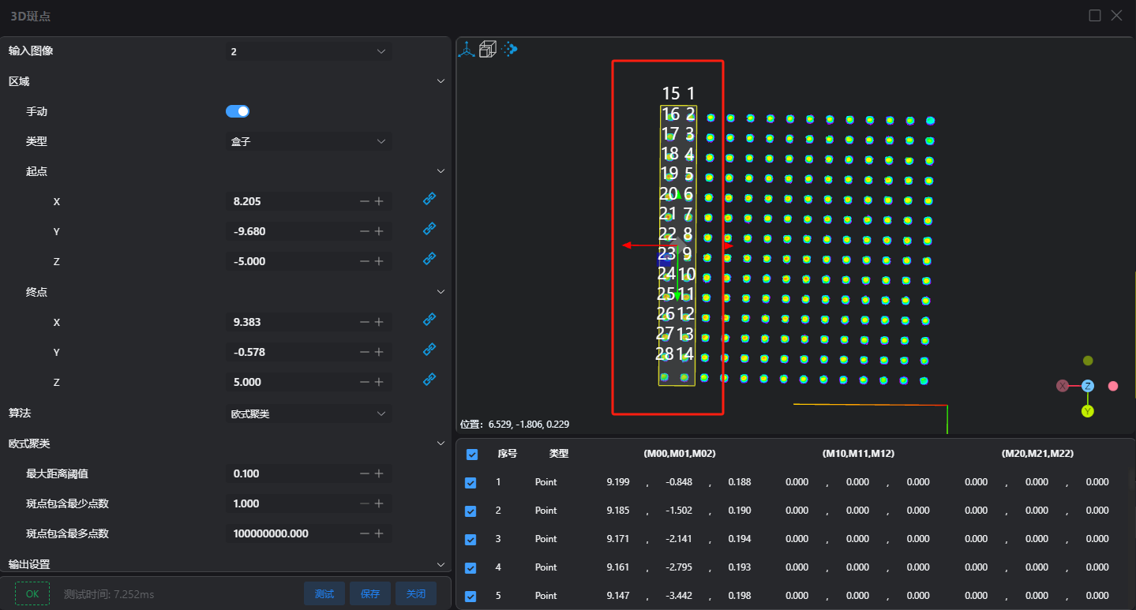Screen dimensions: 1136x610
Task: Increase 最大距离阈值 with plus
Action: (379, 473)
